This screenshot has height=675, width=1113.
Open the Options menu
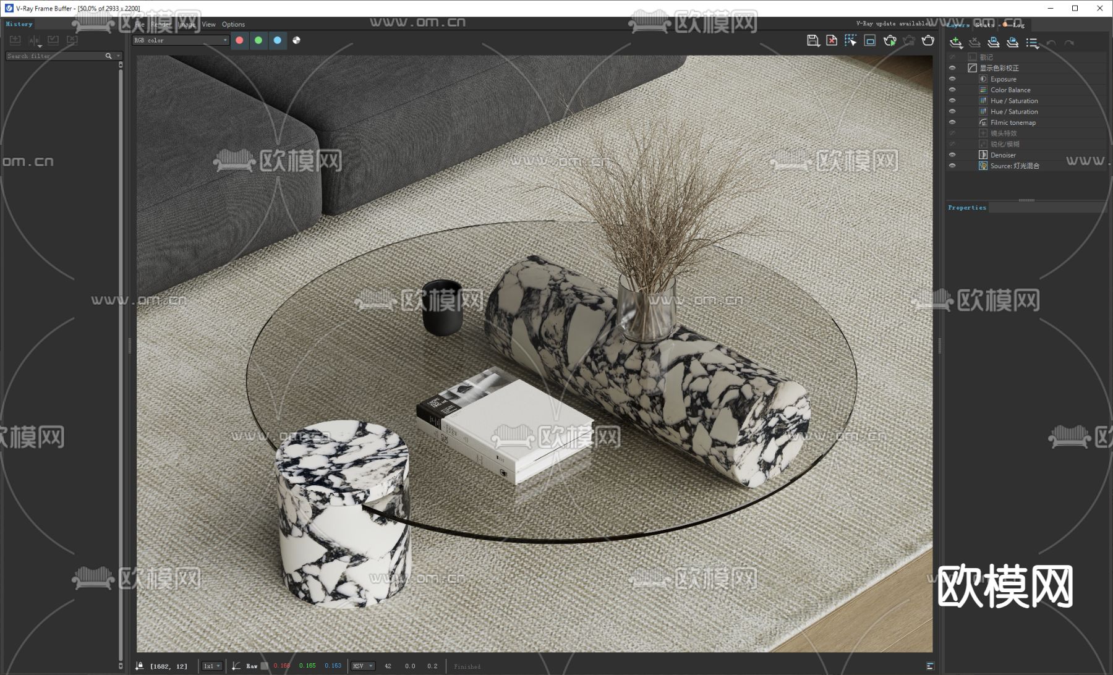[234, 24]
